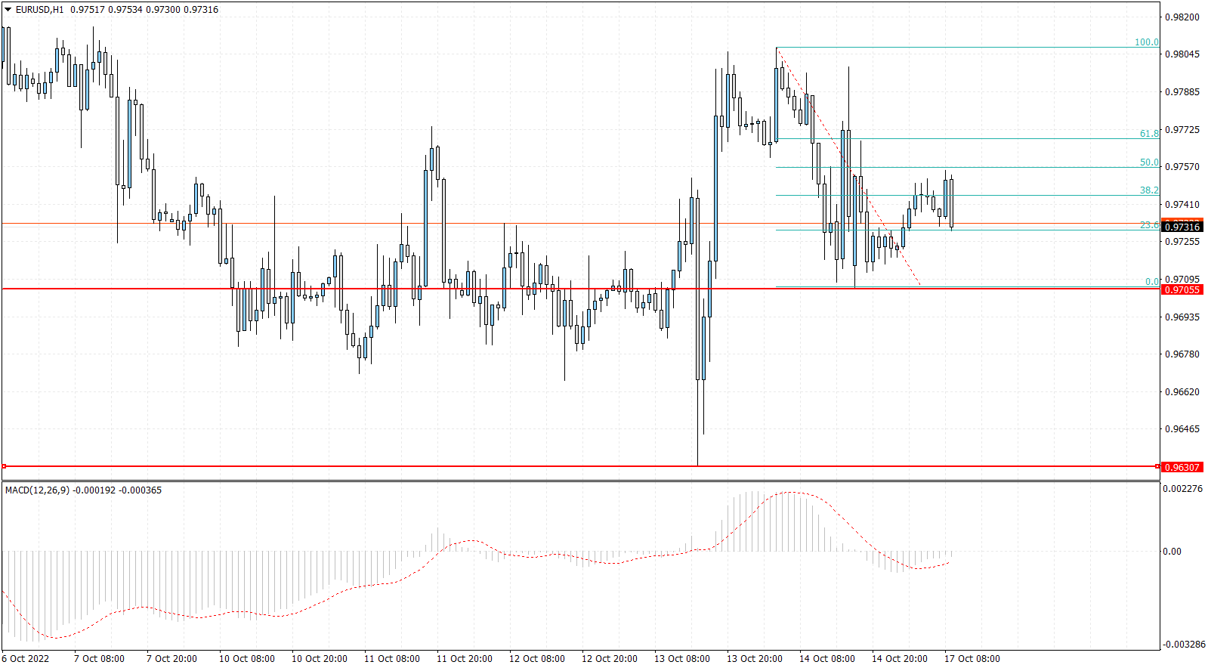The image size is (1208, 668).
Task: Click the 7 Oct 20:00 time label
Action: coord(171,659)
